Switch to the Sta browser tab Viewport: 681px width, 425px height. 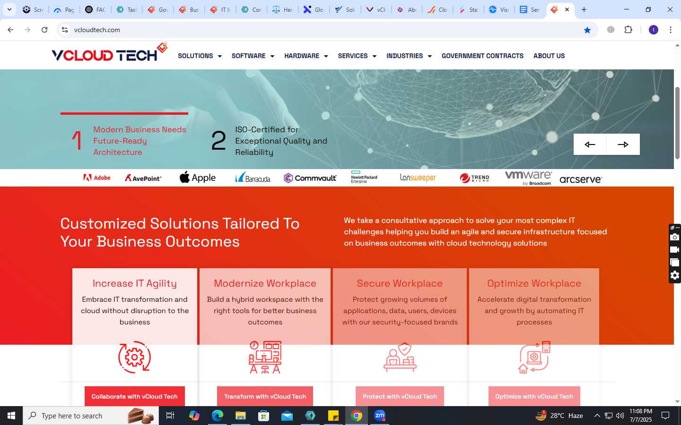468,9
